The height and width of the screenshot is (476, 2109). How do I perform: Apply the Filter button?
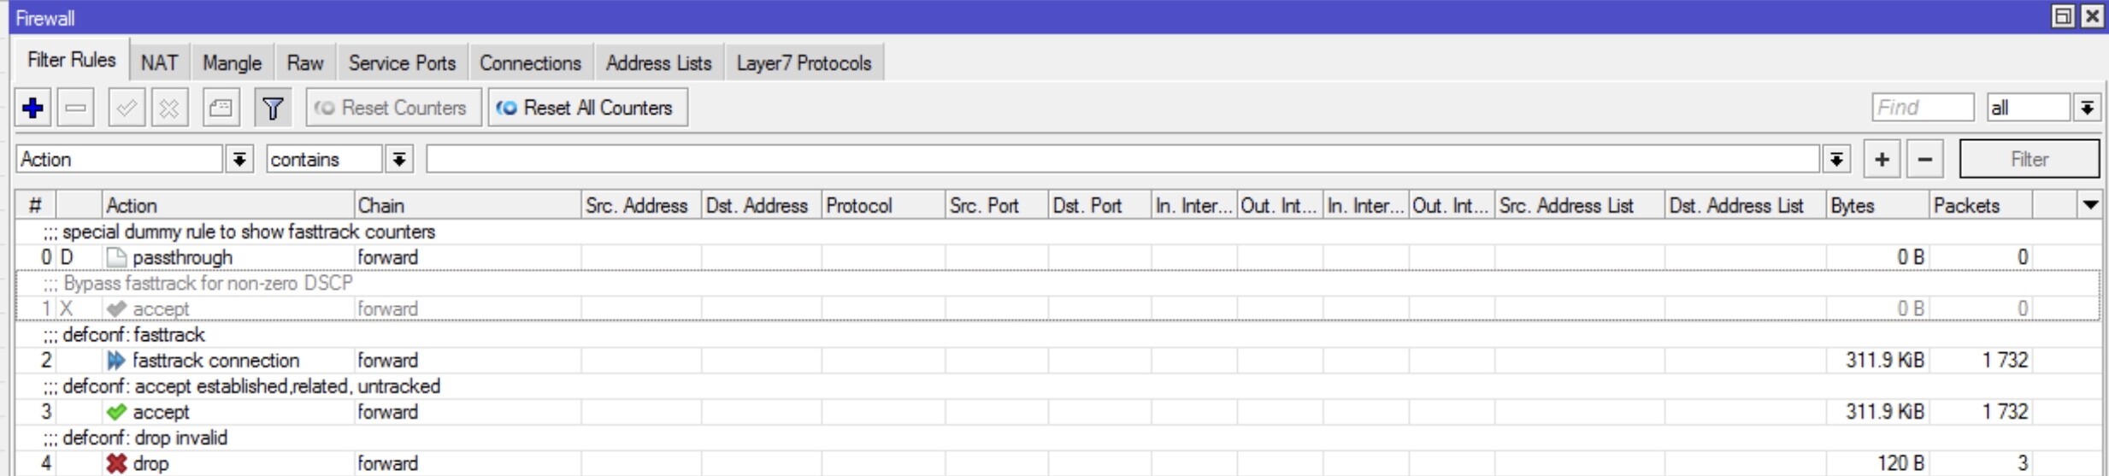point(2029,159)
